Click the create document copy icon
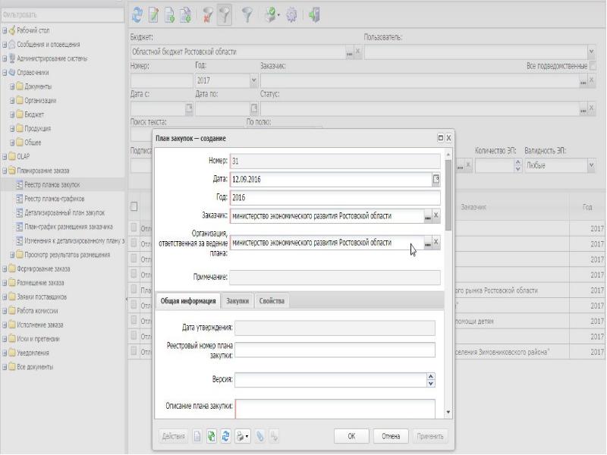This screenshot has width=607, height=455. pyautogui.click(x=186, y=15)
